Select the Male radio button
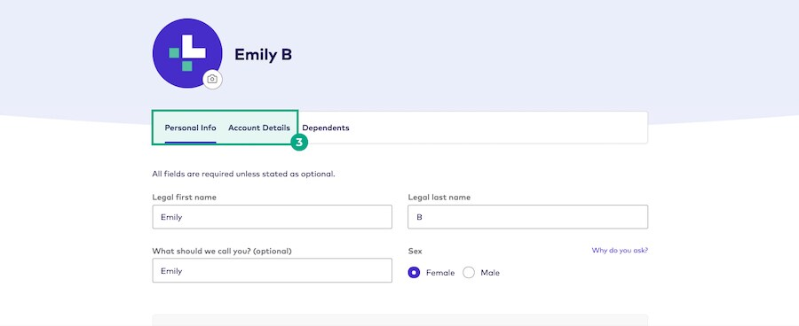The width and height of the screenshot is (799, 326). [469, 273]
